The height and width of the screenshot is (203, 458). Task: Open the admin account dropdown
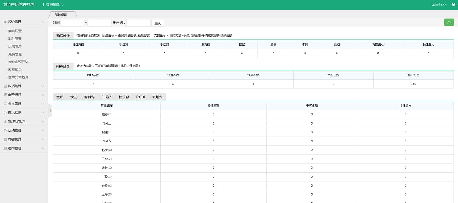[439, 5]
